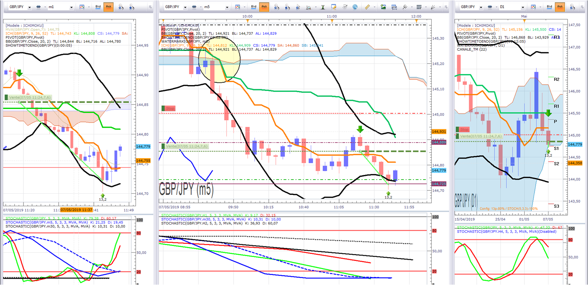Toggle Ask price in the m1 chart
588x285 pixels.
point(108,7)
